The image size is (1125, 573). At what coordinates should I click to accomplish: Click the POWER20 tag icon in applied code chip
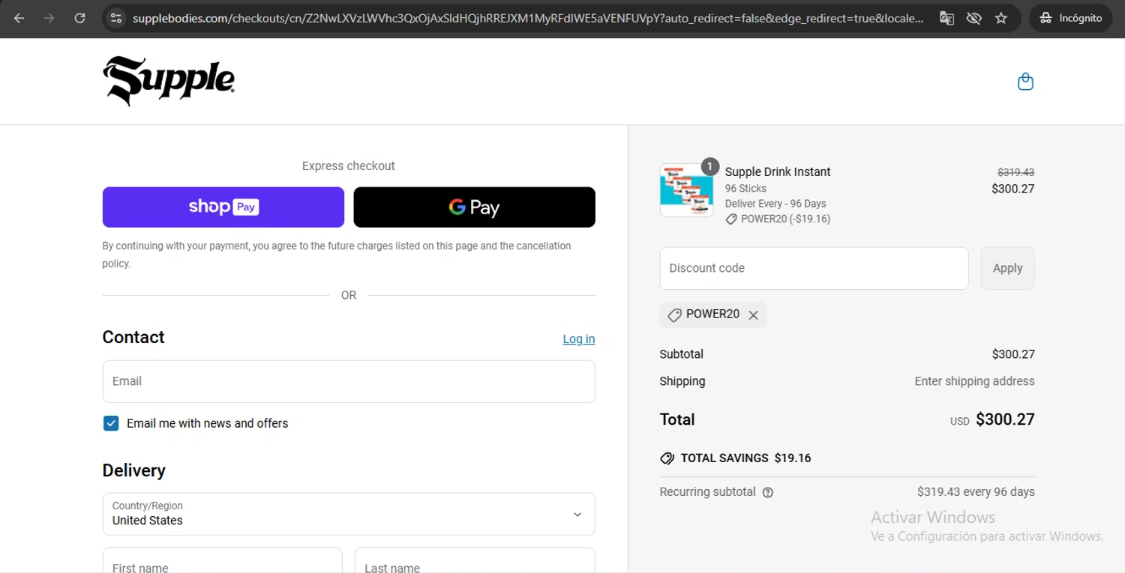674,315
